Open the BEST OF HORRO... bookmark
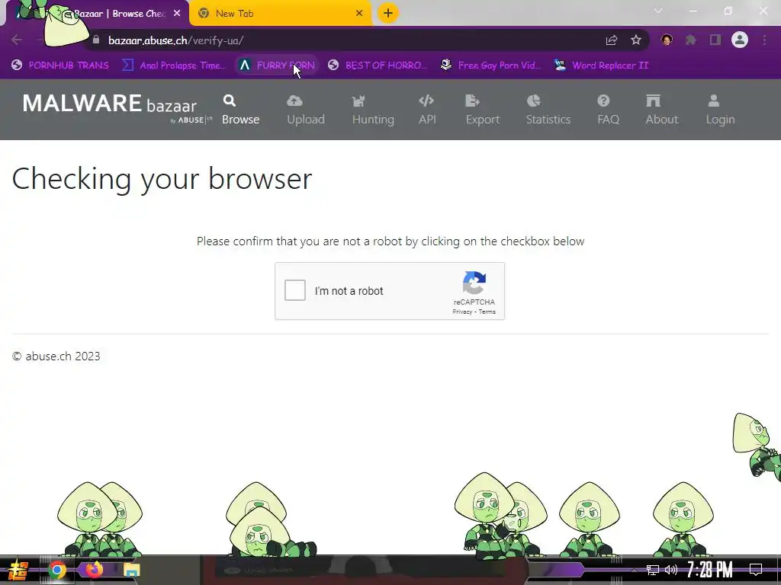Image resolution: width=781 pixels, height=585 pixels. point(378,66)
